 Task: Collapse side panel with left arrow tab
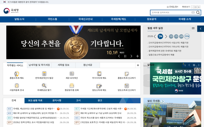click(x=201, y=29)
